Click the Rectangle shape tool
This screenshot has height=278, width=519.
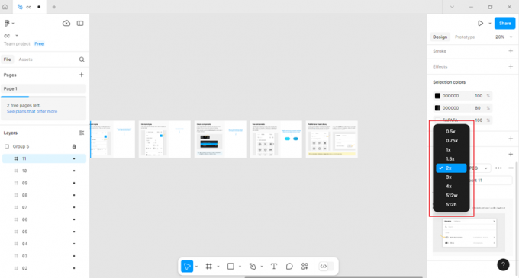[x=230, y=266]
